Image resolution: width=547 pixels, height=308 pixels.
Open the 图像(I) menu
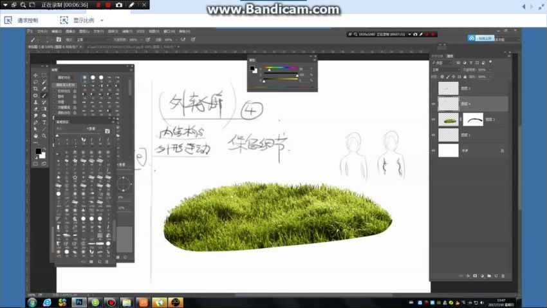(71, 32)
